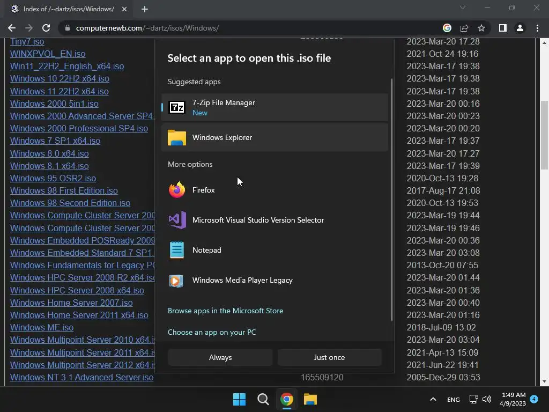549x412 pixels.
Task: Select the Index of Windows tab
Action: tap(69, 9)
